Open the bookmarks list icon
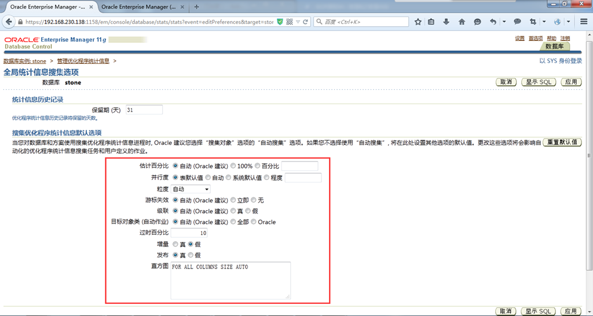This screenshot has height=316, width=593. (431, 22)
